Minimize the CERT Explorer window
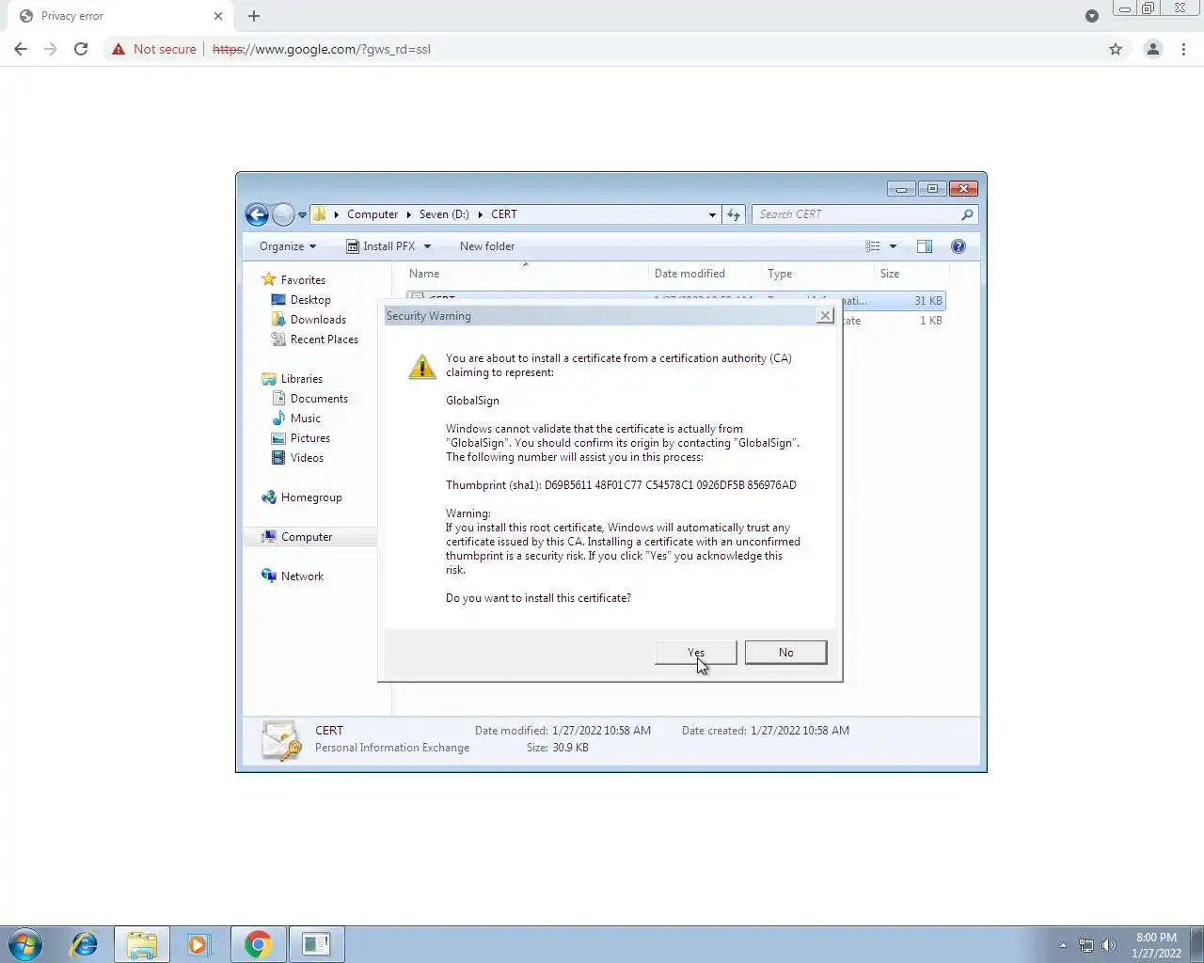This screenshot has height=963, width=1204. [901, 189]
